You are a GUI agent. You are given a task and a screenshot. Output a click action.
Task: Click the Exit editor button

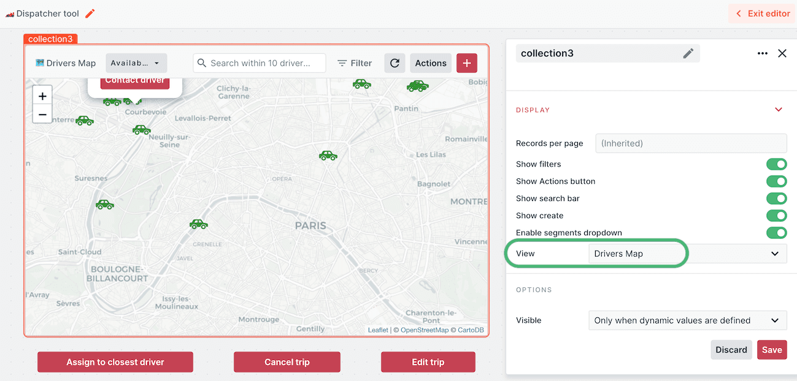(x=762, y=13)
